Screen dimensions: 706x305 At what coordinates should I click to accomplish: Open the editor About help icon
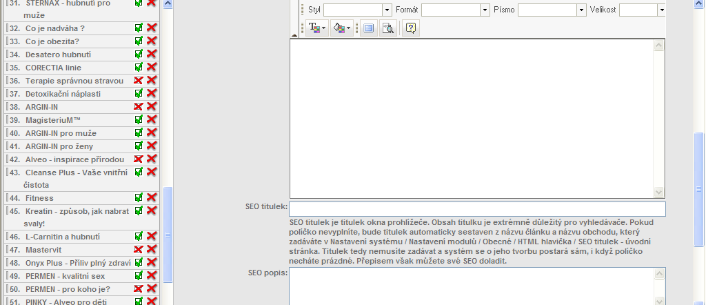(411, 28)
